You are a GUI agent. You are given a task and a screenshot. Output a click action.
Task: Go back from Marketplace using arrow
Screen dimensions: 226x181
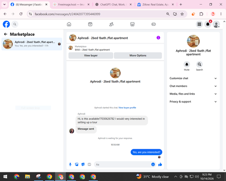click(5, 34)
